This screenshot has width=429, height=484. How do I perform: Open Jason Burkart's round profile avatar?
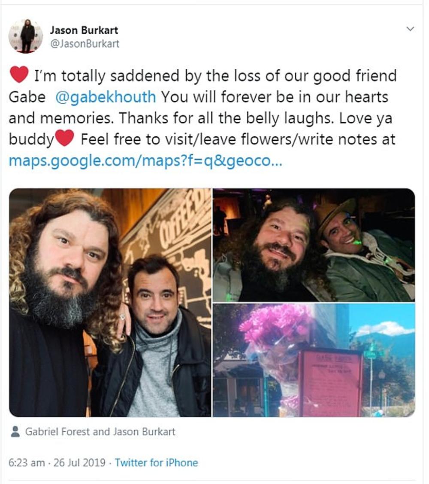pyautogui.click(x=26, y=36)
